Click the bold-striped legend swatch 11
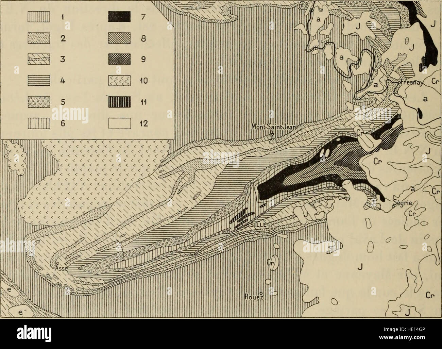The width and height of the screenshot is (442, 349). [x=120, y=102]
